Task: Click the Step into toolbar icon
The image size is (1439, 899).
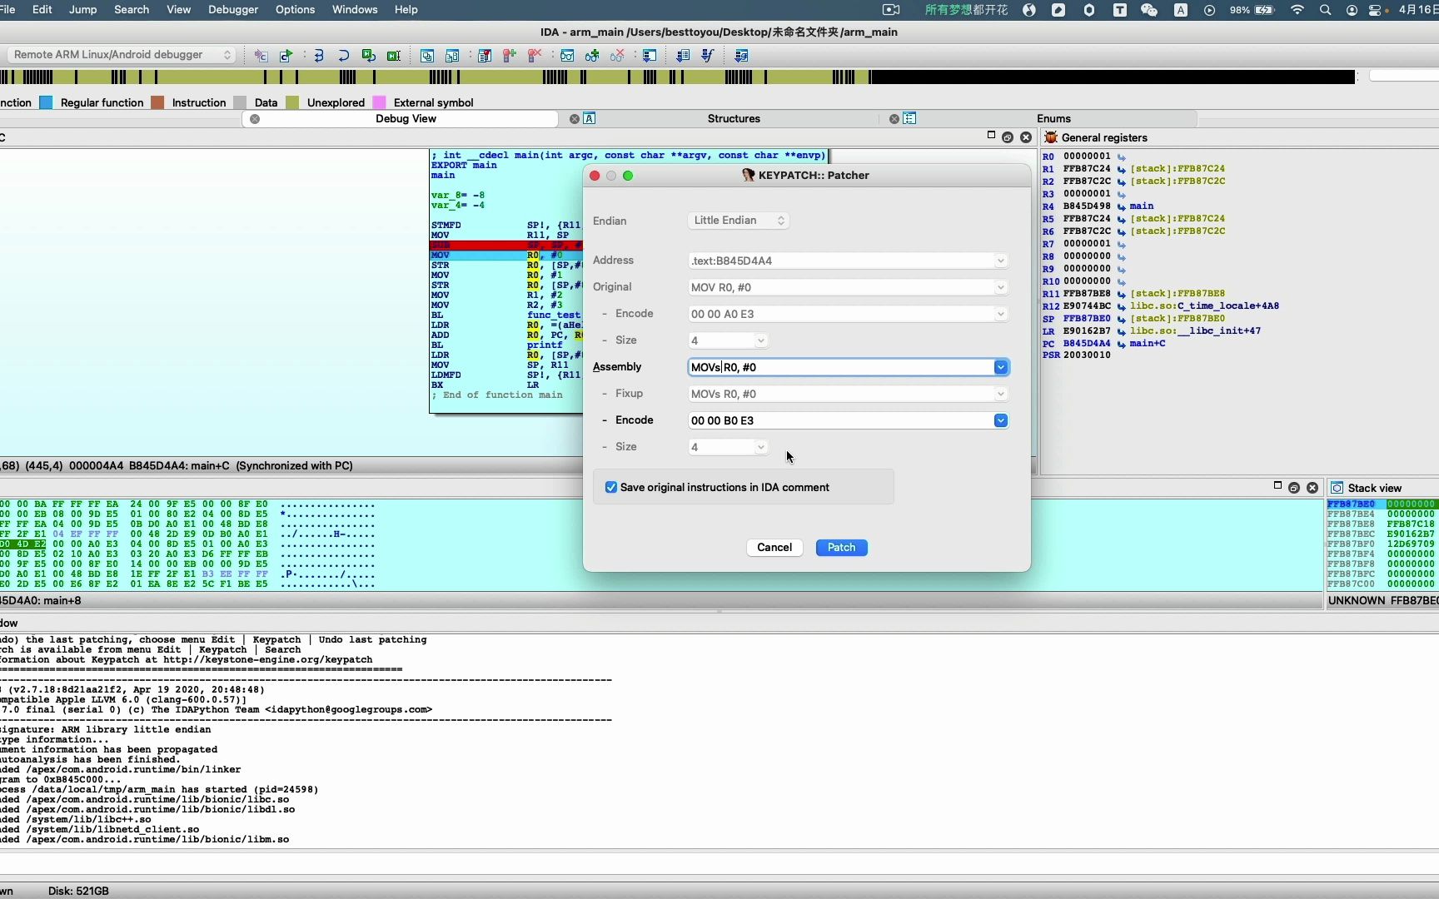Action: [319, 56]
